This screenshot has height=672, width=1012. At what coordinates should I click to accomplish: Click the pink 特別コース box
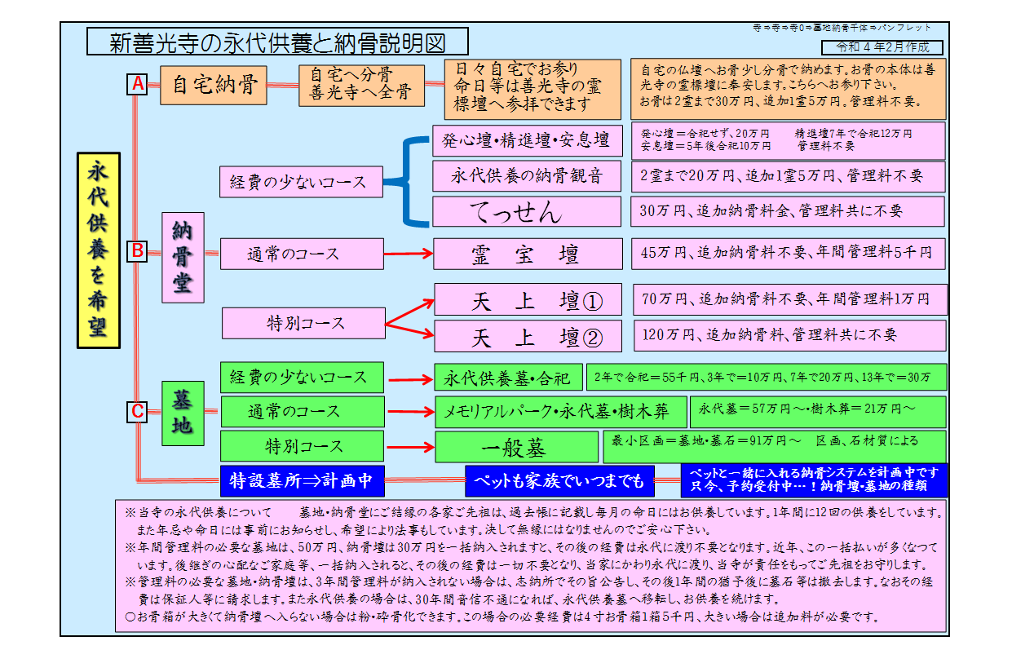304,323
